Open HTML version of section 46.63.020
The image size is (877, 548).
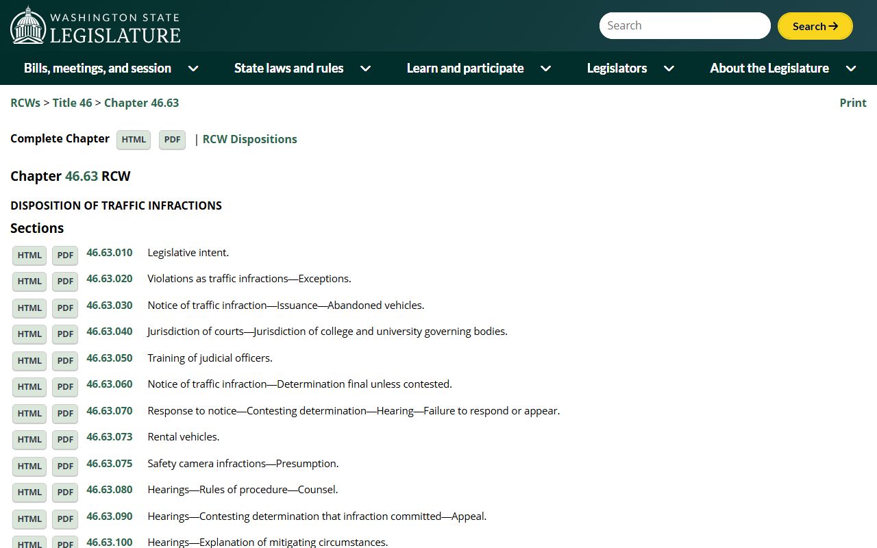pos(29,282)
